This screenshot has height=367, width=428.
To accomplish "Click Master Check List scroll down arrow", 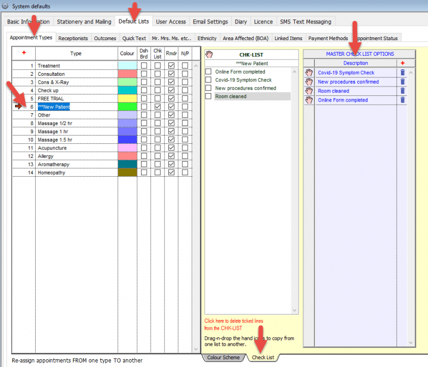I will [411, 342].
